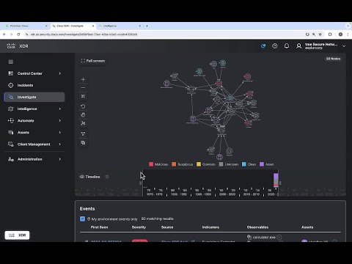Image resolution: width=352 pixels, height=264 pixels.
Task: Click the red malicious node at upper right
Action: (247, 77)
